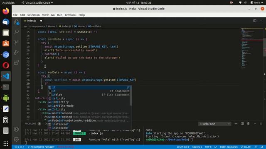Choose 'FadeInFromBottomAndroidSpec' suggestion
Screen dimensions: 266x149
tap(89, 120)
